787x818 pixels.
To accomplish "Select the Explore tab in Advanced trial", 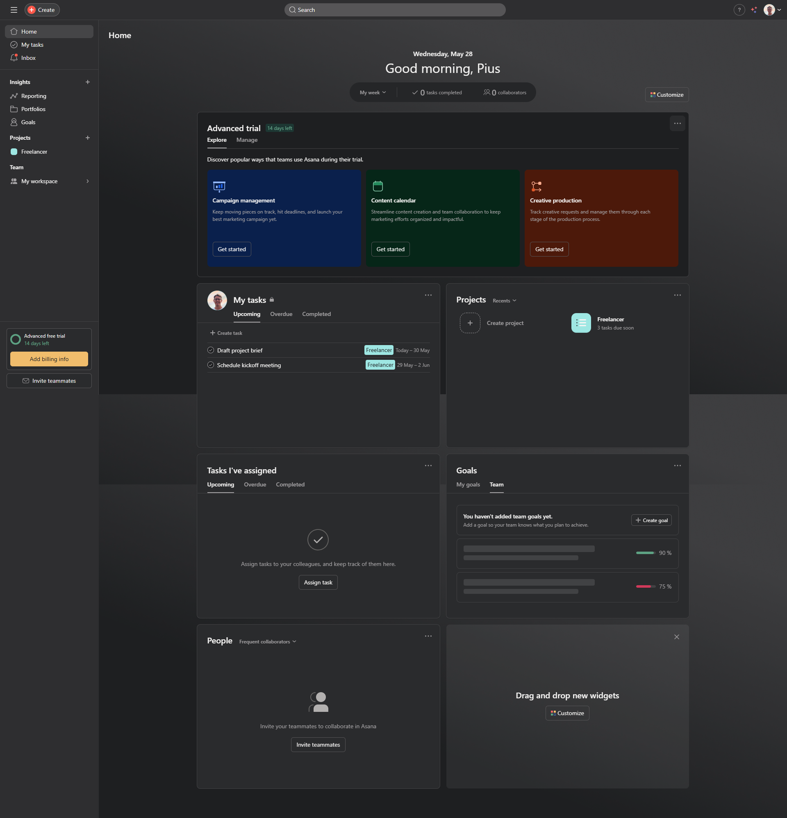I will (217, 140).
